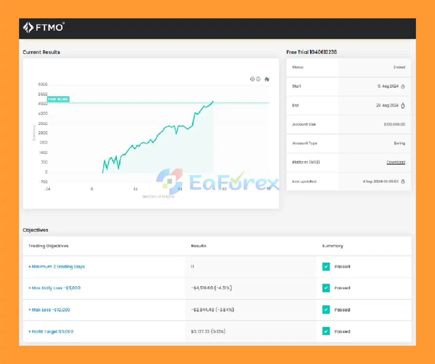Click the Passed checkmark for Profit Target $5,000
Screen dimensions: 435x364
pos(326,331)
